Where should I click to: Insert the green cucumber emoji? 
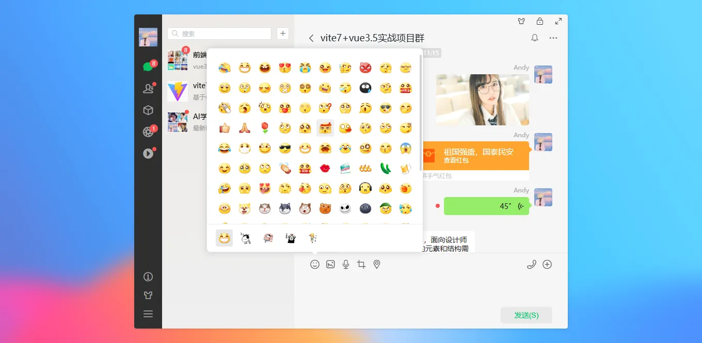[386, 168]
